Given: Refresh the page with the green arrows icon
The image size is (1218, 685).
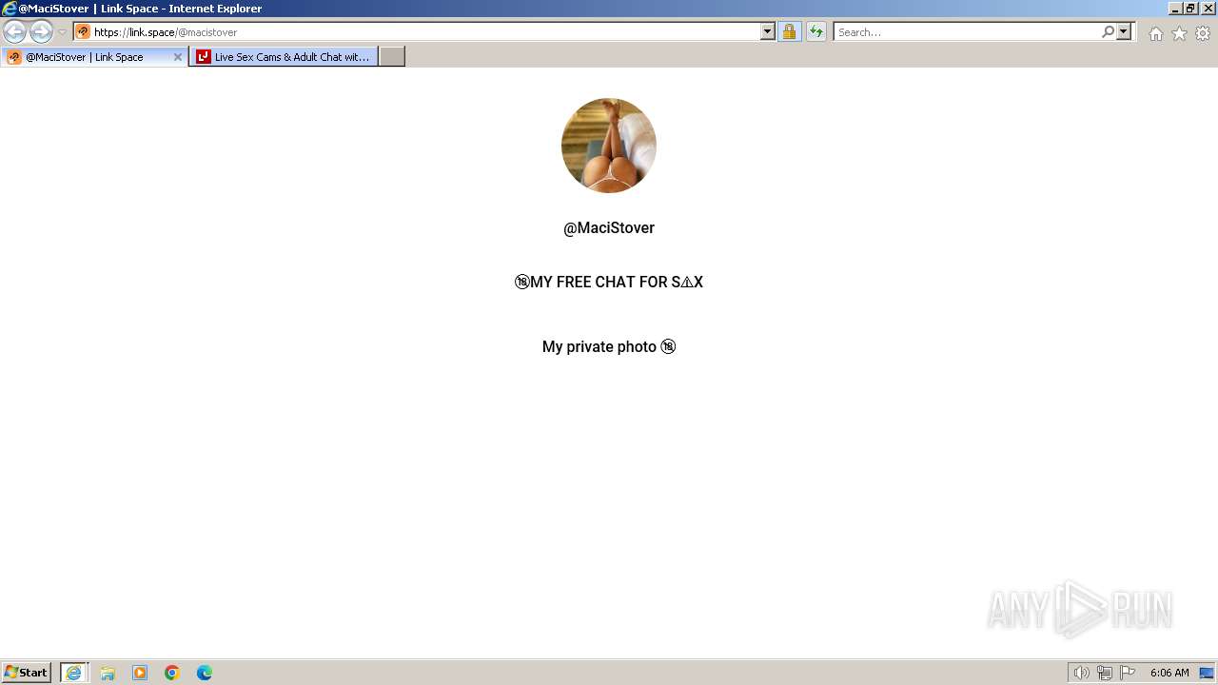Looking at the screenshot, I should pyautogui.click(x=816, y=32).
